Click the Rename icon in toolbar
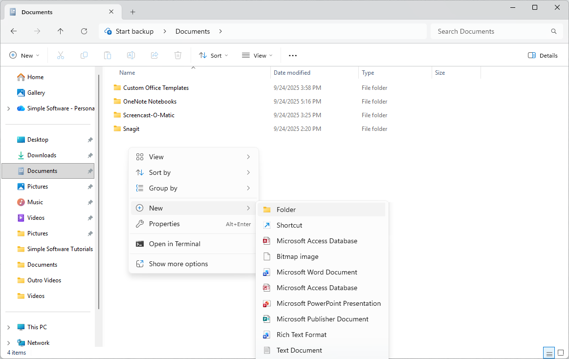The height and width of the screenshot is (359, 569). coord(131,56)
